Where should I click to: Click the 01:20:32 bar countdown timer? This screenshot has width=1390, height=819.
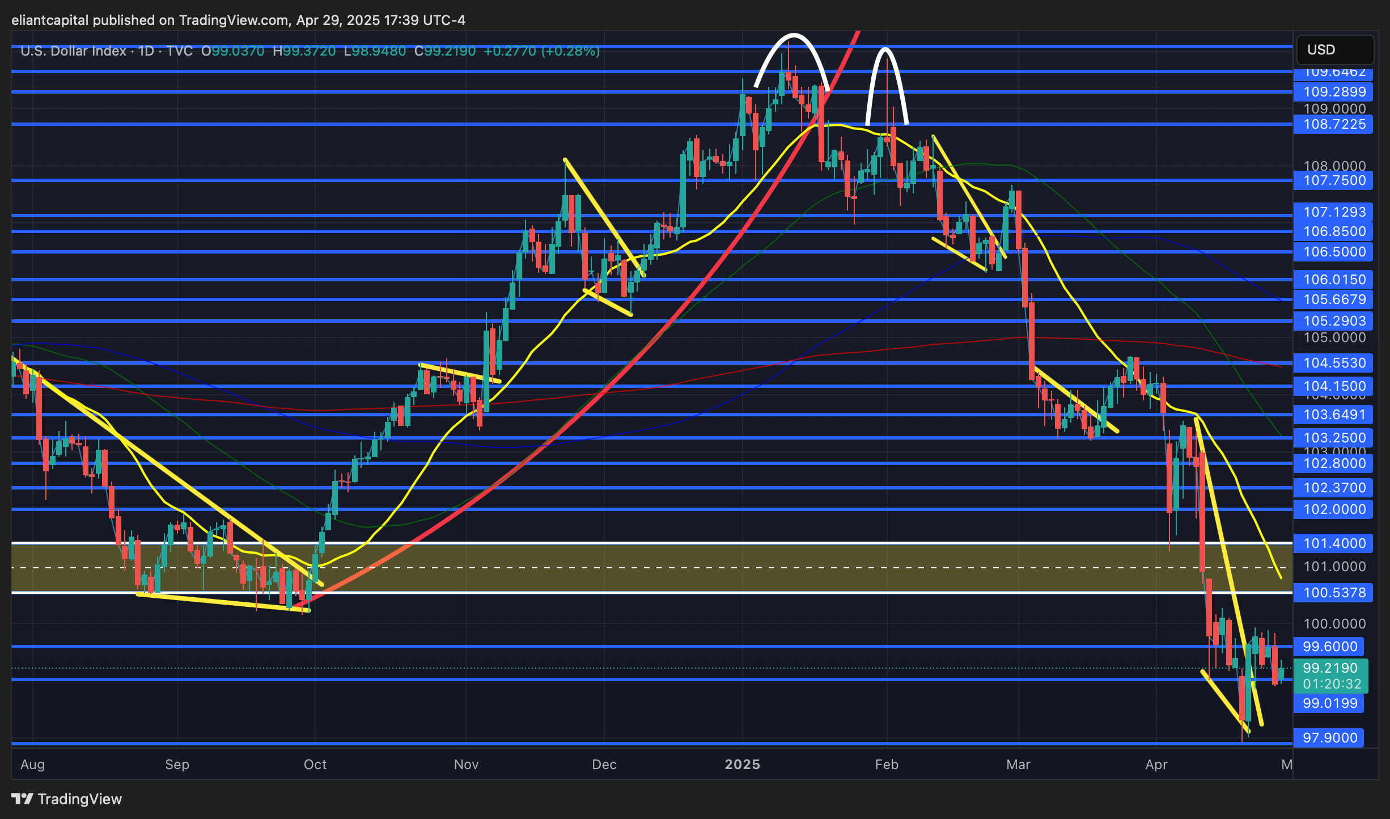click(x=1332, y=684)
